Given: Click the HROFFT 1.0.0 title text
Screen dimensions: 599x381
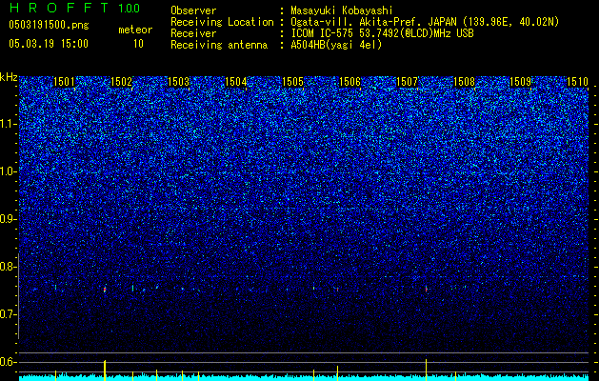Looking at the screenshot, I should [x=74, y=8].
